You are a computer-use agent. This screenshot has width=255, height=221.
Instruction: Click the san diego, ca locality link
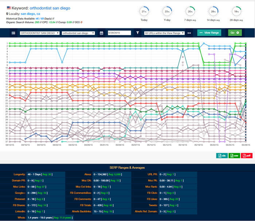coord(30,14)
